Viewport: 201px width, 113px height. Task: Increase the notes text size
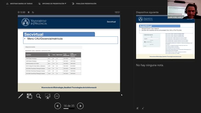[137, 108]
